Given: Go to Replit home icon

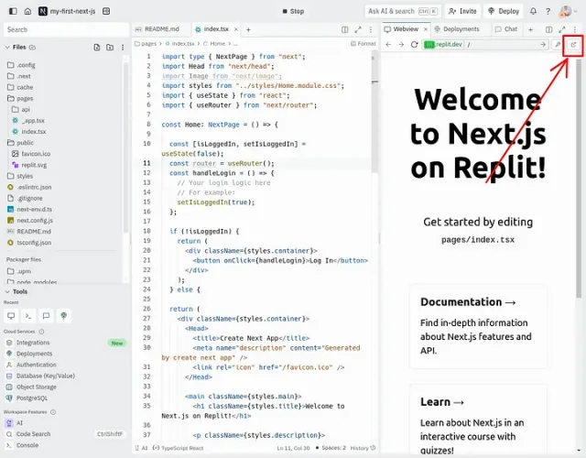Looking at the screenshot, I should pos(27,11).
